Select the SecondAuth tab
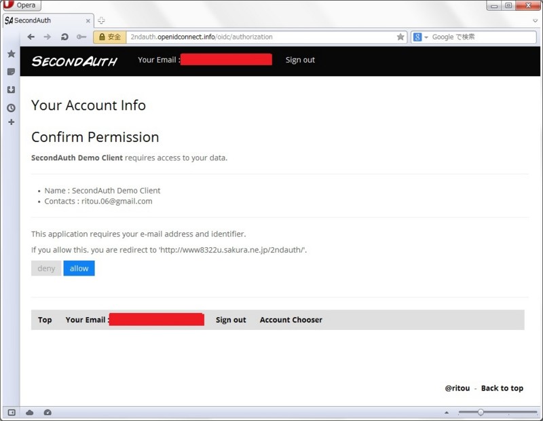The image size is (543, 421). coord(48,20)
